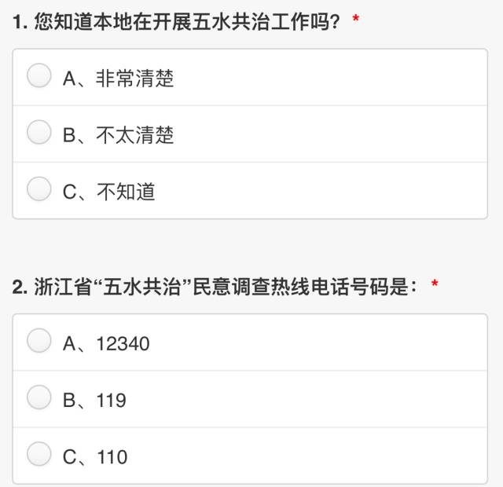Tap the empty area of the 12340 row
This screenshot has height=487, width=503.
point(318,342)
